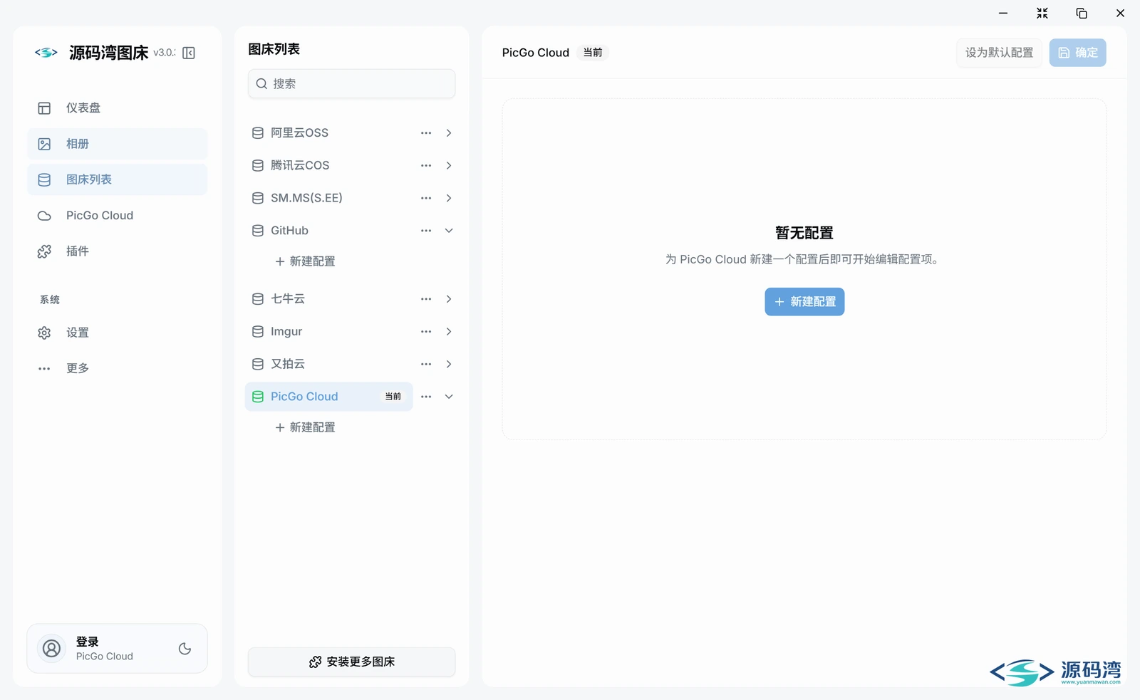
Task: Expand the SM.MS(S.EE) row
Action: pyautogui.click(x=449, y=198)
